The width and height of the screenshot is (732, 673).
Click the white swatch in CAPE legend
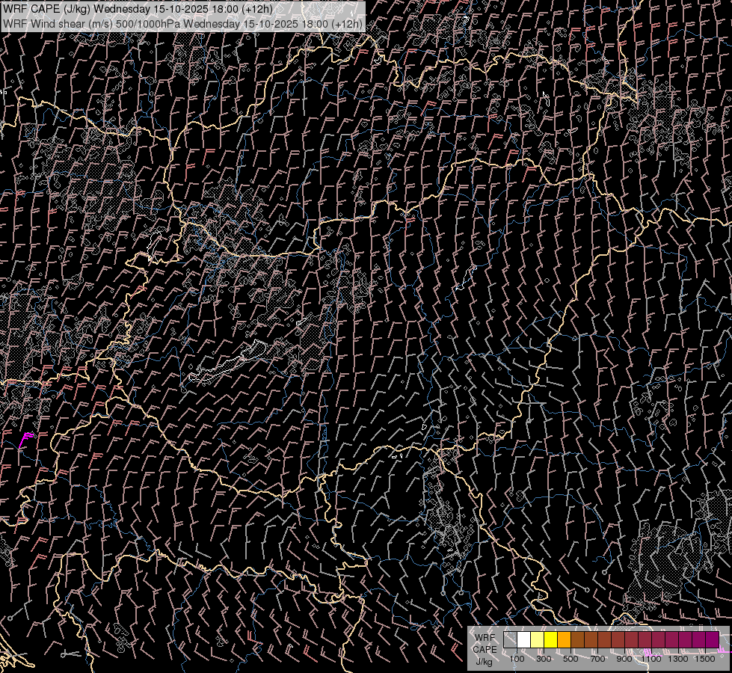[x=523, y=640]
